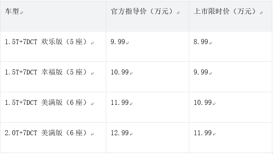Click the 2.0T+7DCT 美满版（6座） model cell
This screenshot has width=273, height=154.
pos(47,133)
